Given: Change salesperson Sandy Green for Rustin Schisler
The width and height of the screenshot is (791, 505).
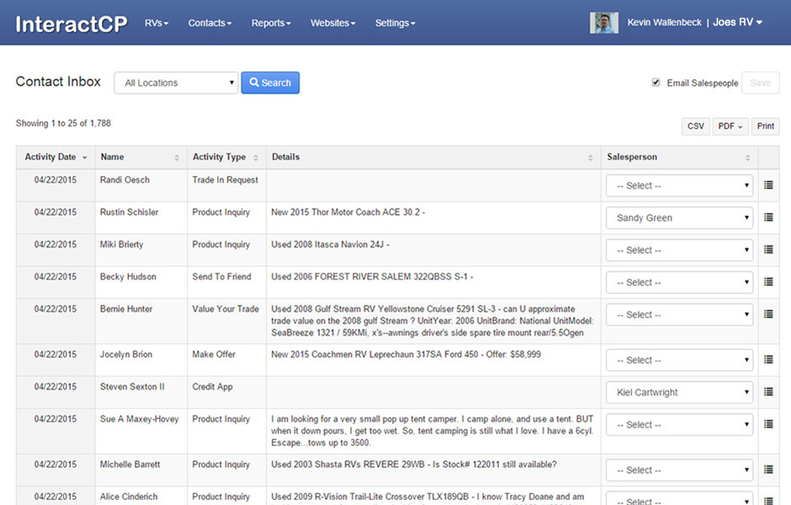Looking at the screenshot, I should 680,218.
